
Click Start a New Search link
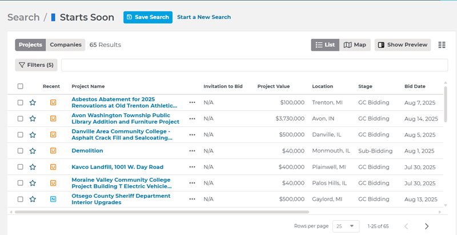[204, 17]
